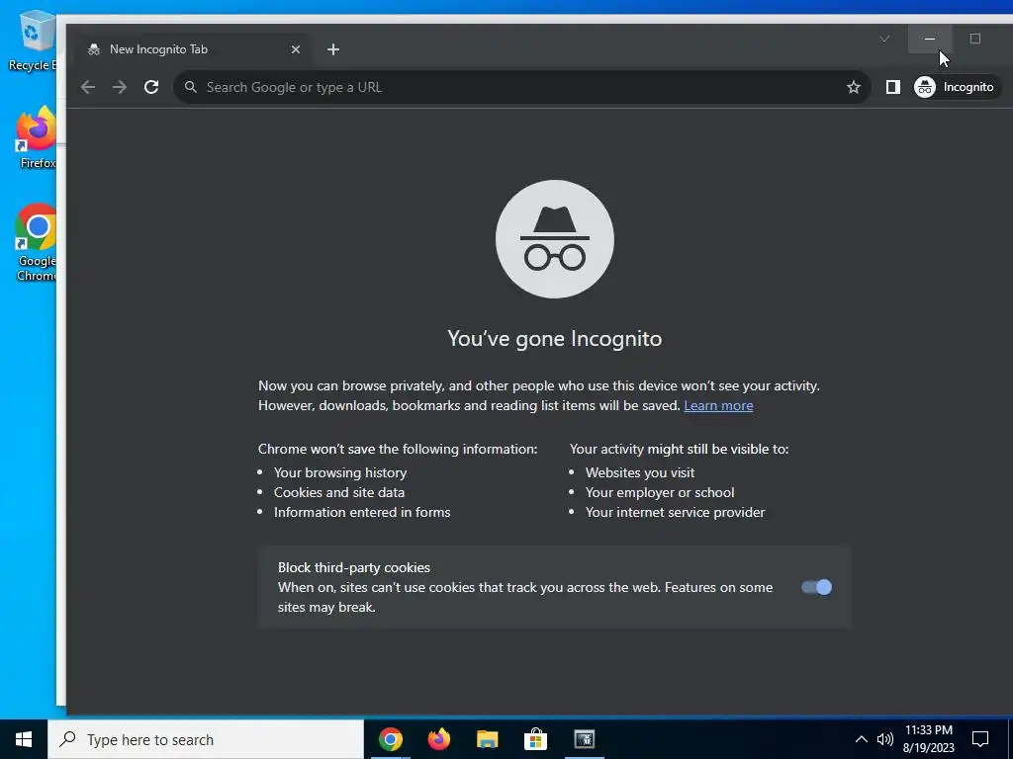Toggle Block third-party cookies switch
The image size is (1013, 759).
tap(816, 587)
